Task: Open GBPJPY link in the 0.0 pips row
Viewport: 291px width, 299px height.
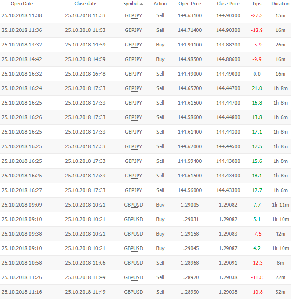Action: (x=133, y=74)
